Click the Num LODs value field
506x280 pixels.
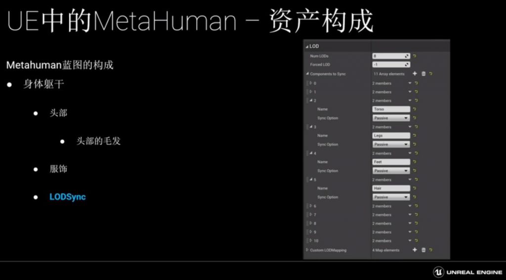391,56
